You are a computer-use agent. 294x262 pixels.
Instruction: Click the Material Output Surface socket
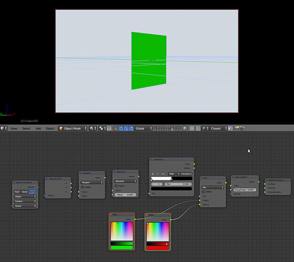point(265,184)
